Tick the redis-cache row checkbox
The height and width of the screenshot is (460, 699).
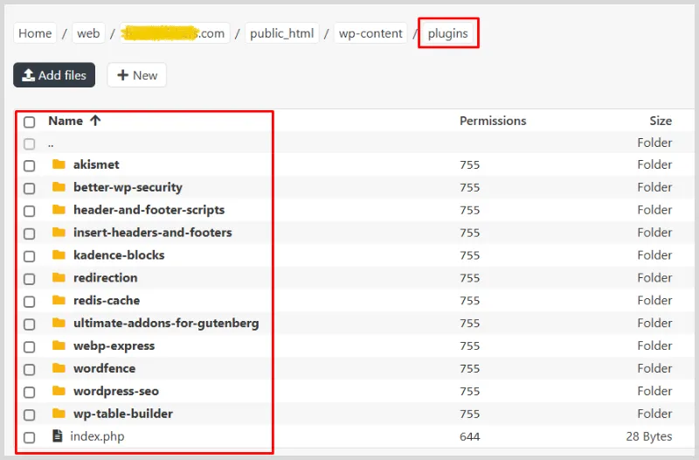pos(30,302)
